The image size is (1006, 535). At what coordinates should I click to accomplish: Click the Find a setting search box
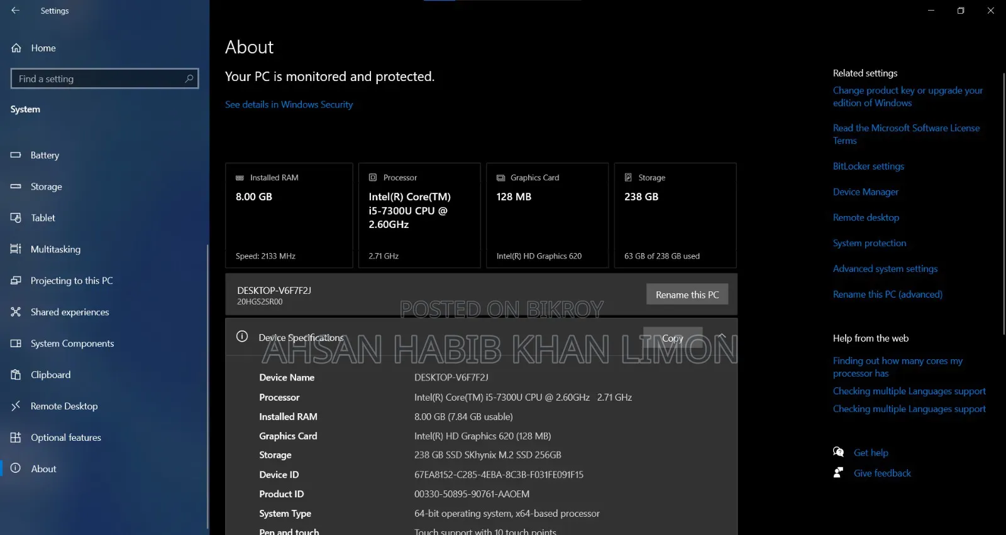[105, 78]
